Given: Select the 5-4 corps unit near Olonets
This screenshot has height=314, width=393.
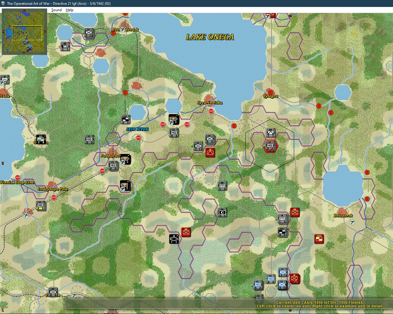Looking at the screenshot, I should [x=41, y=139].
